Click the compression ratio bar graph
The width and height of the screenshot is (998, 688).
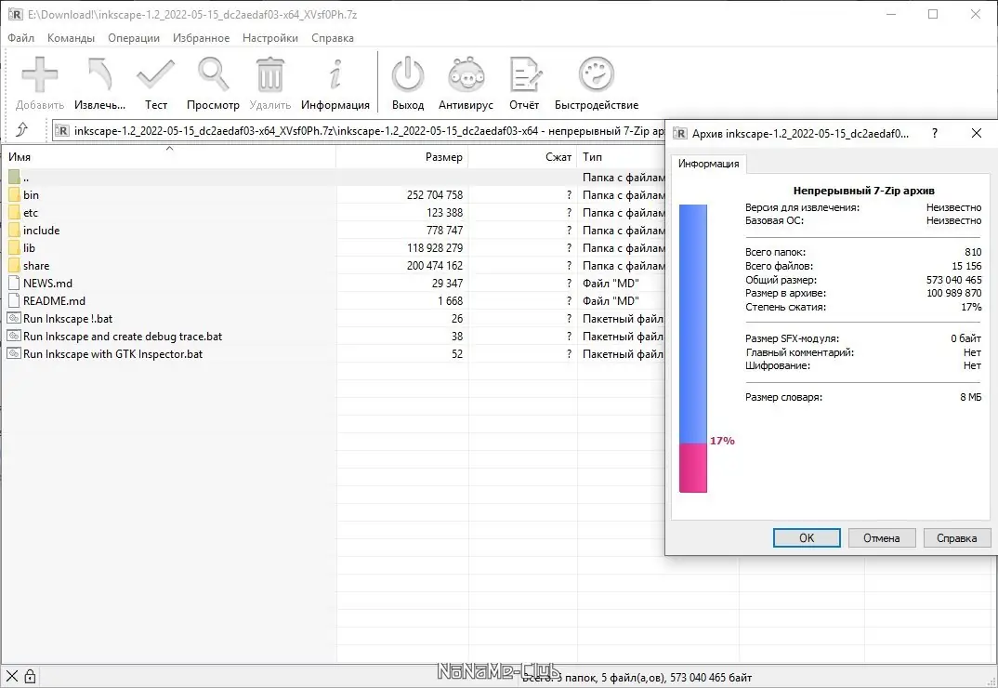point(693,349)
